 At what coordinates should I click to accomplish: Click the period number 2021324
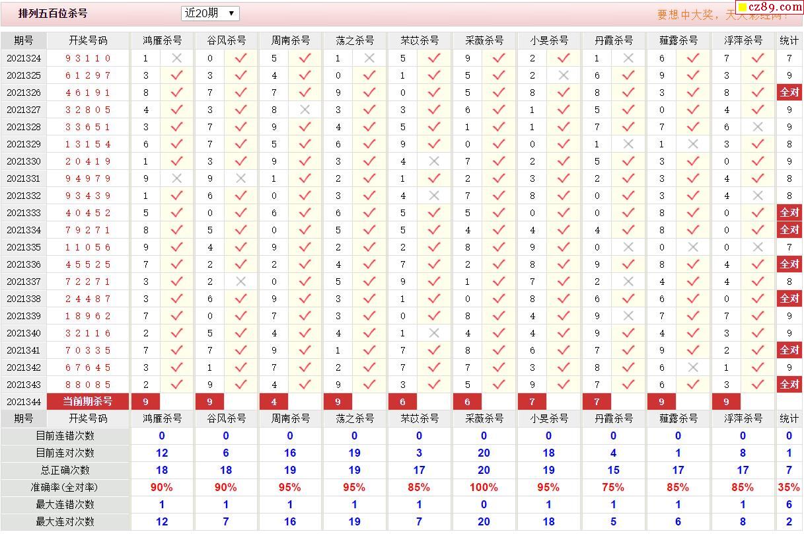click(24, 58)
